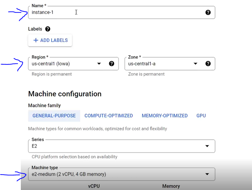This screenshot has height=190, width=252.
Task: Select the GPU machine family tab
Action: [x=201, y=116]
